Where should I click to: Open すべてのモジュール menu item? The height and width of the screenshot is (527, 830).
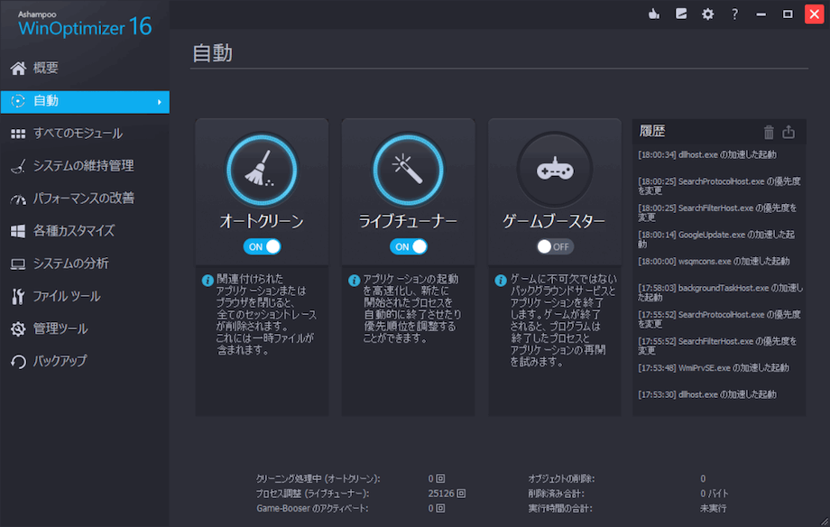(x=85, y=134)
